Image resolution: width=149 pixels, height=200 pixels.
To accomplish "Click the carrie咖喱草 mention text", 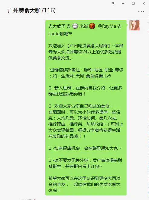I will coord(60,34).
